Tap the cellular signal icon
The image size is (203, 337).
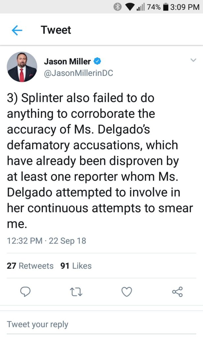(141, 7)
